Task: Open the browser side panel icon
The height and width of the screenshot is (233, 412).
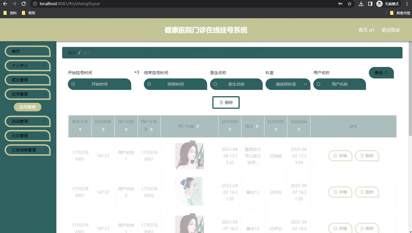Action: [370, 4]
